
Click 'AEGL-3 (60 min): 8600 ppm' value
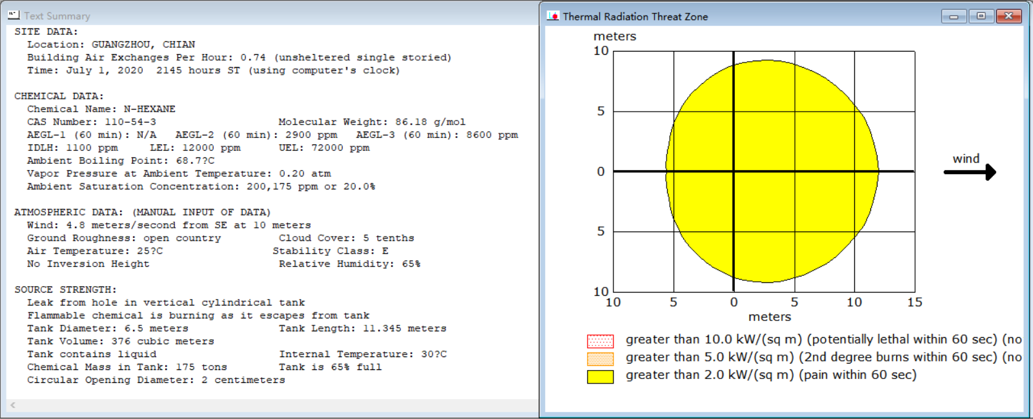pos(437,135)
